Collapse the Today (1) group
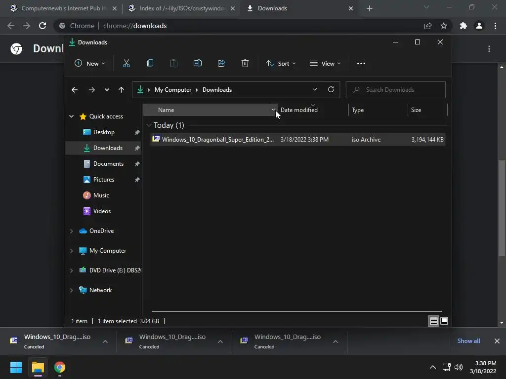The image size is (506, 379). pos(149,125)
